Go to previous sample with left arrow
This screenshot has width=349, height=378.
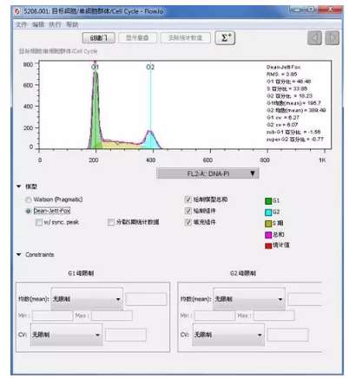314,38
